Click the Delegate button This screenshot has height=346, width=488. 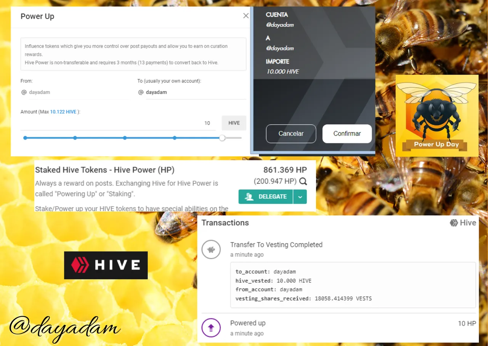pos(266,197)
